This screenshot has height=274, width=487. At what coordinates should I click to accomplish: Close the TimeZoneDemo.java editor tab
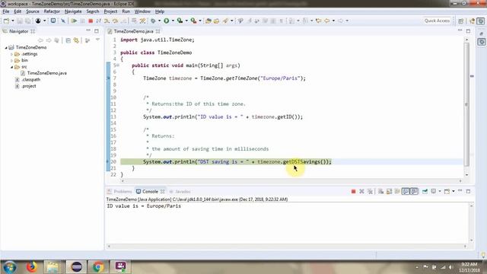coord(158,31)
